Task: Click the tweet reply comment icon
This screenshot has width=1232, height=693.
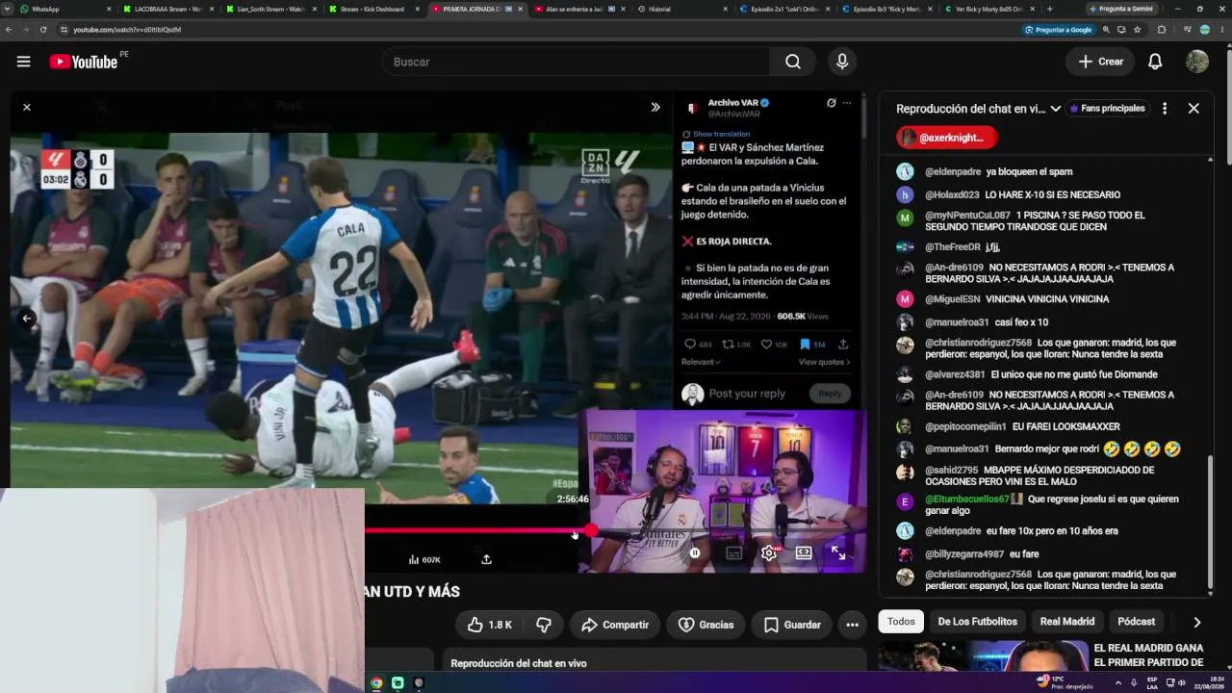Action: point(689,344)
